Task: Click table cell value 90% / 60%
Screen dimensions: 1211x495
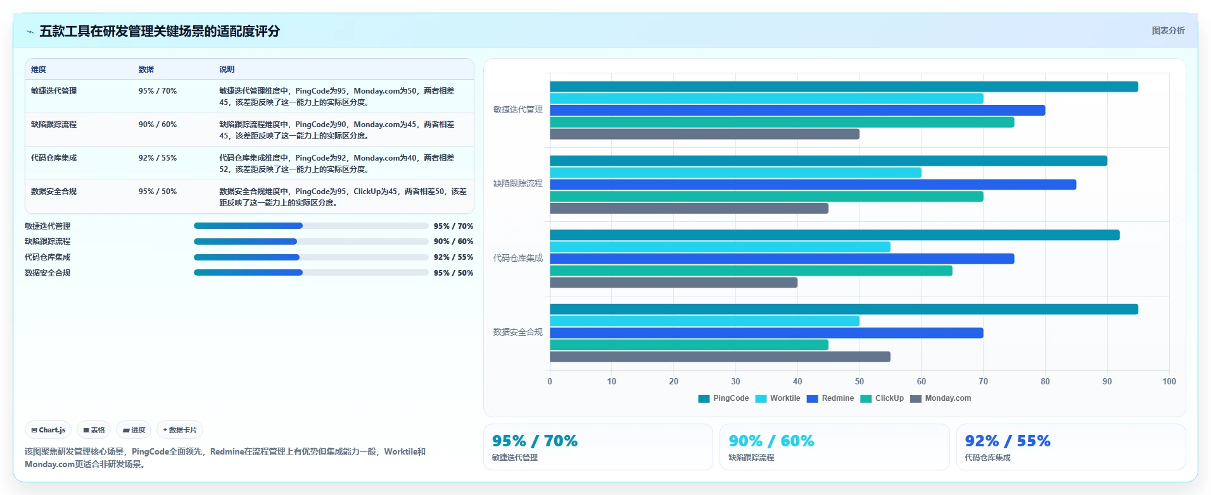Action: click(x=158, y=125)
